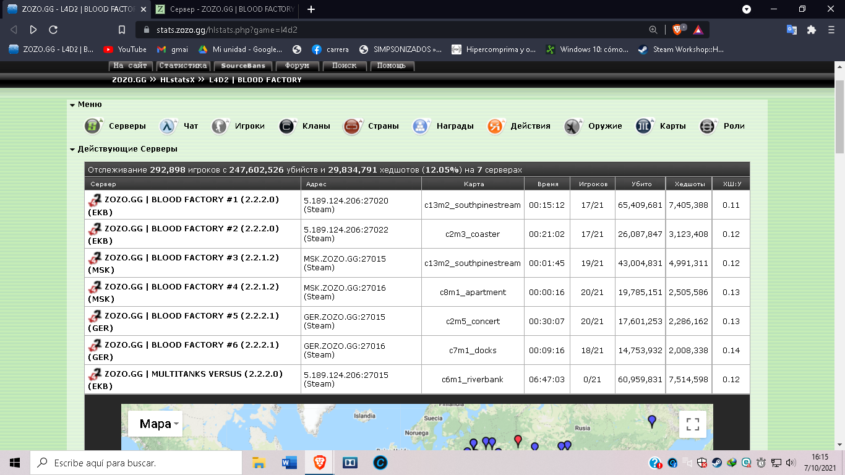Open the Награды section icon

tap(421, 126)
